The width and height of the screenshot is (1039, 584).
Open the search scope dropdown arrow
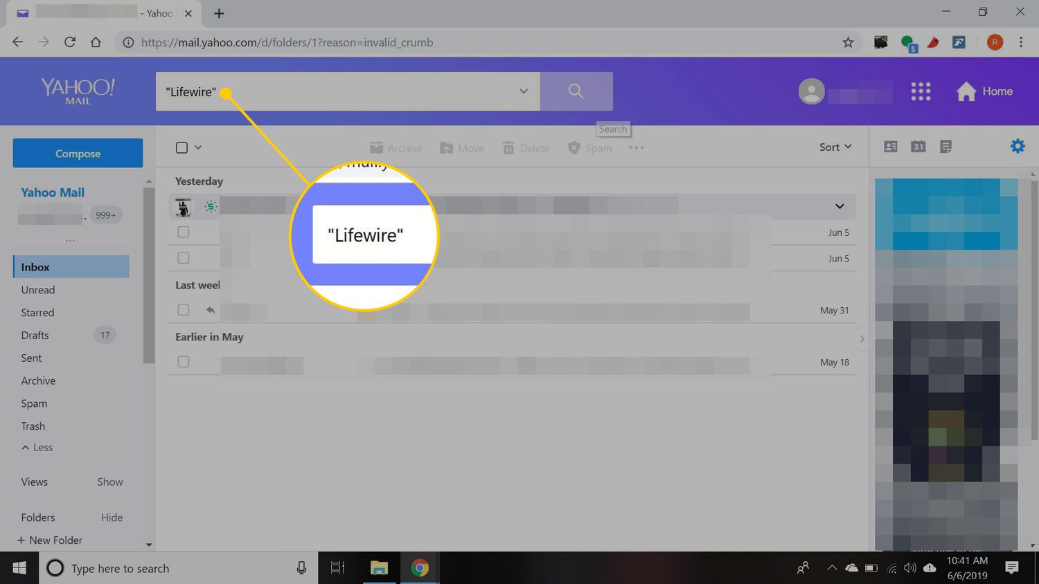523,91
